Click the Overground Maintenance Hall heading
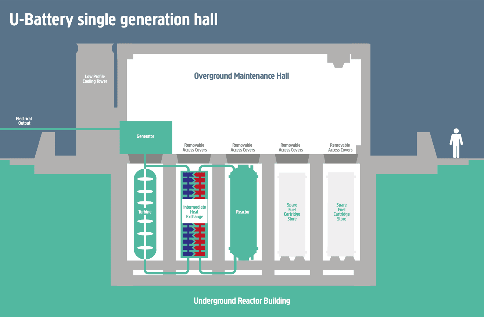 click(x=241, y=76)
